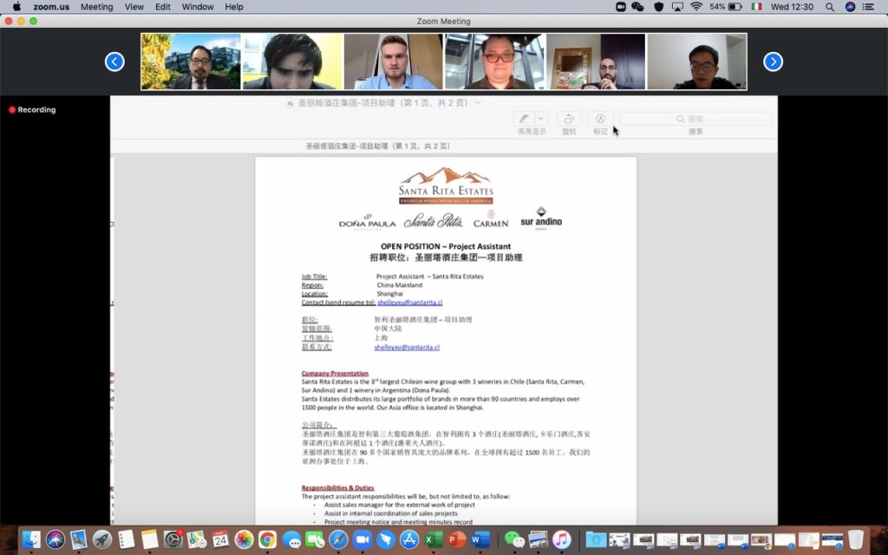Open the highlight color dropdown arrow

(x=542, y=119)
